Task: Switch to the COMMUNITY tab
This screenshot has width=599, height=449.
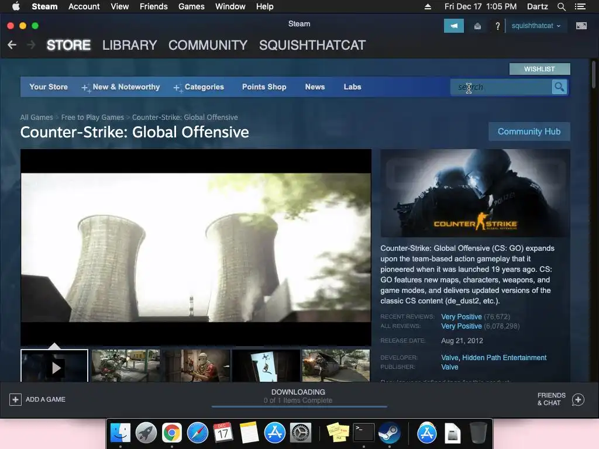Action: click(x=208, y=45)
